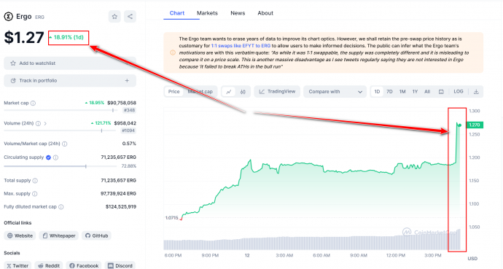Screen dimensions: 503x269
Task: Open the 1:1 swaps like EFYT to ERG link
Action: [241, 46]
